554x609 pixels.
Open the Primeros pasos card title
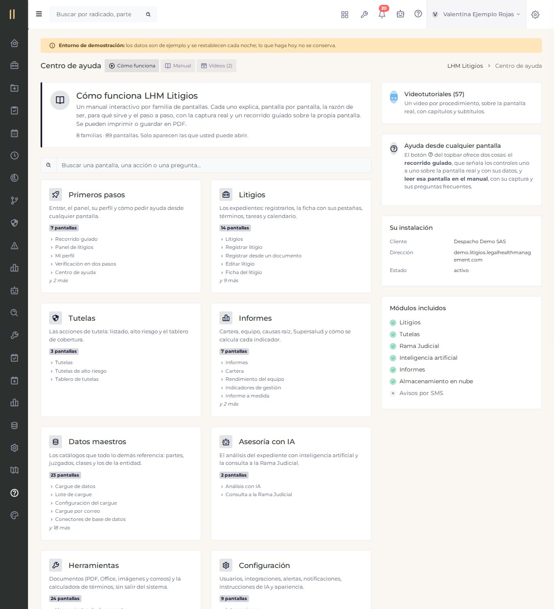[x=97, y=195]
